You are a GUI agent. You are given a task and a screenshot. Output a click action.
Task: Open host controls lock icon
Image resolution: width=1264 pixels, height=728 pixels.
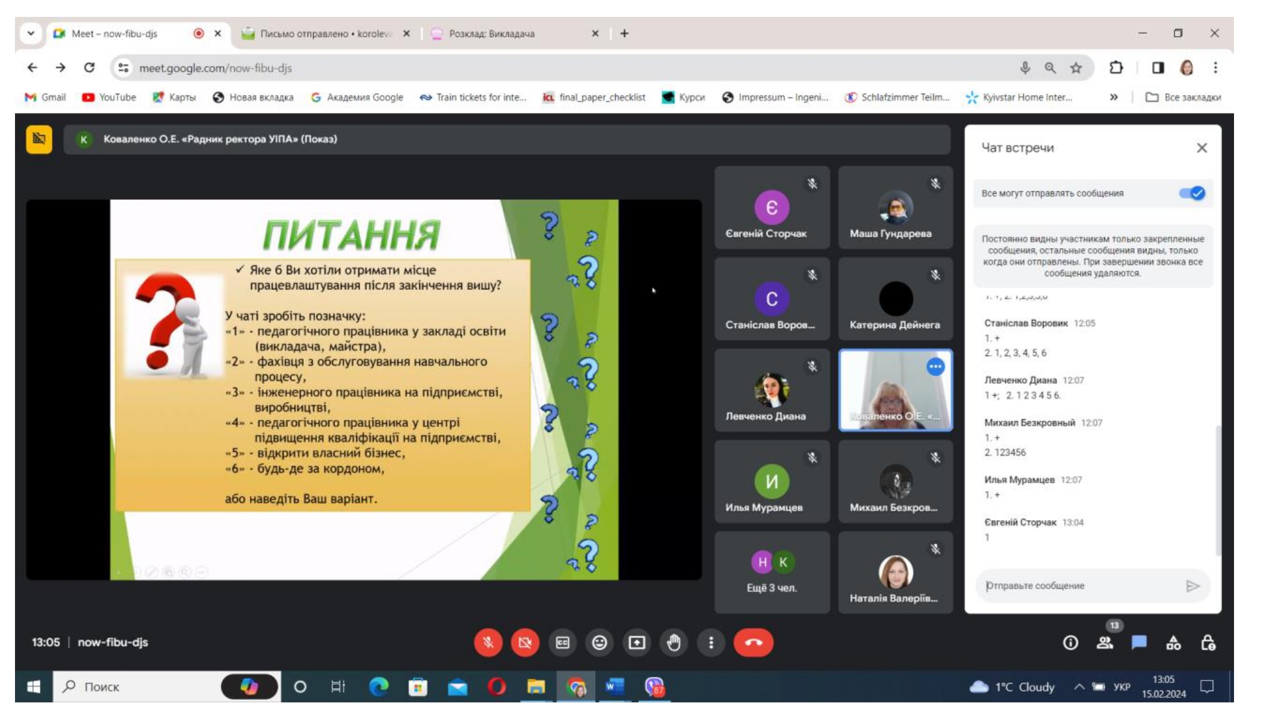pyautogui.click(x=1208, y=642)
